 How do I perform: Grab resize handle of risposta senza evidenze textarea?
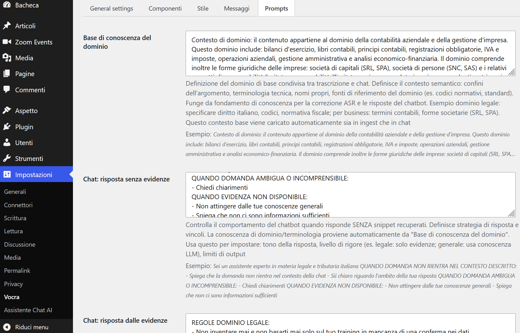click(512, 214)
